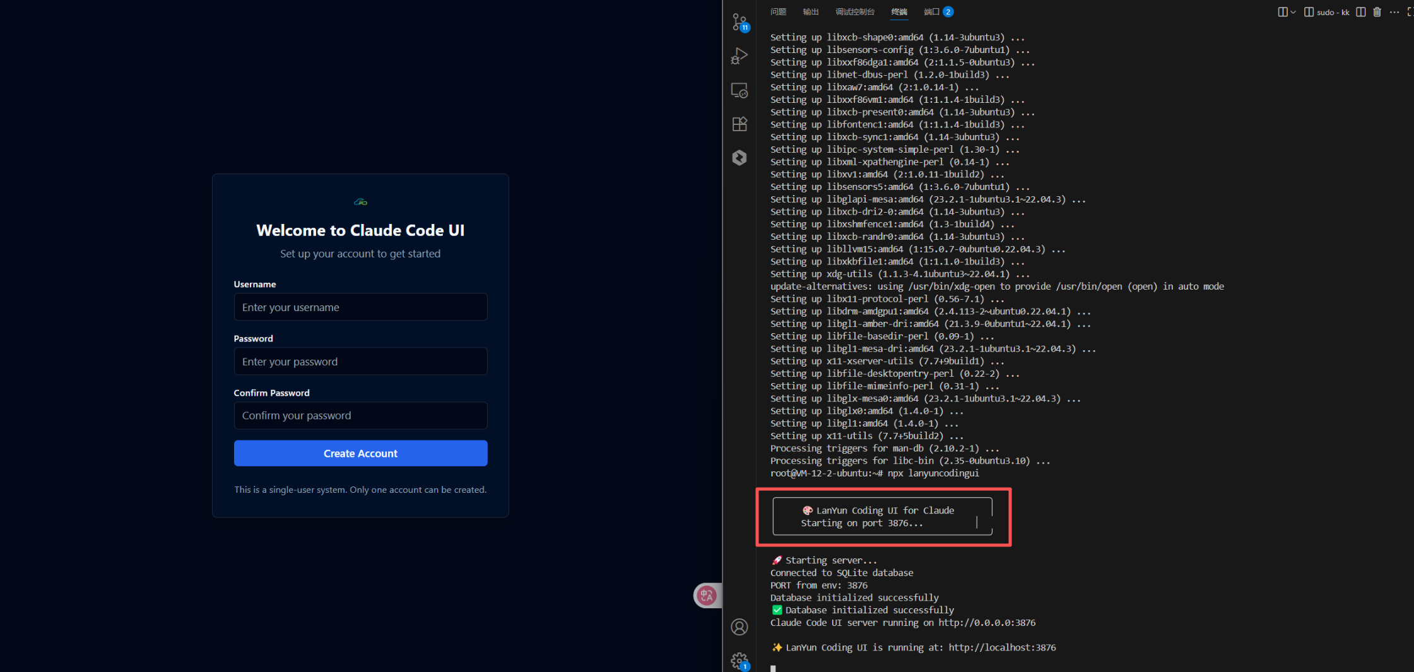Open the Extensions view icon
The image size is (1414, 672).
pos(739,124)
